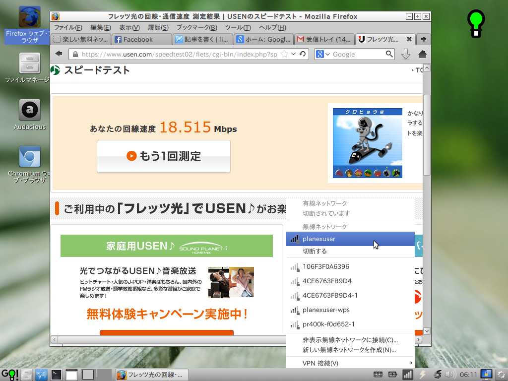508x381 pixels.
Task: Click the search magnifier in Google box
Action: tap(389, 54)
